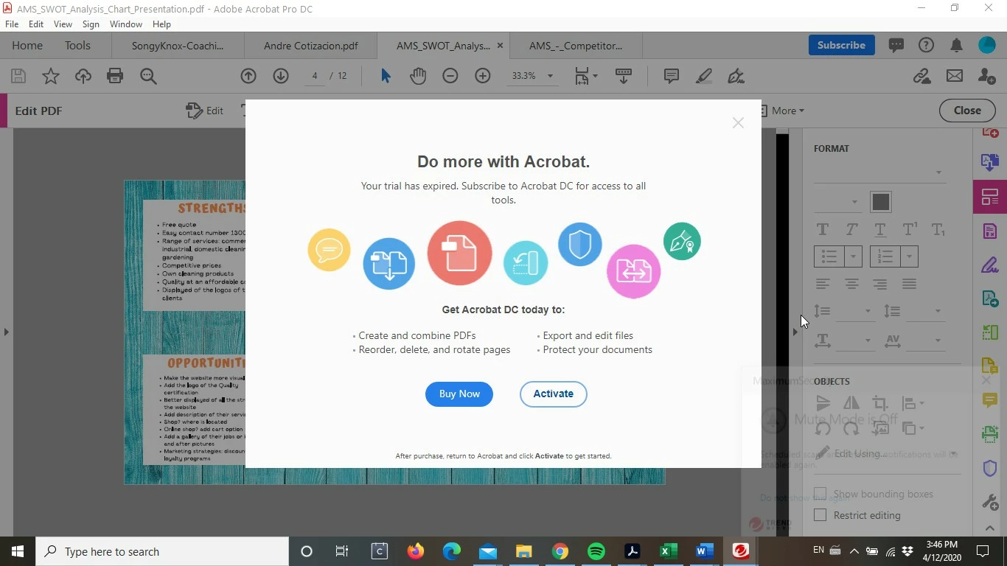
Task: Zoom in with the plus icon
Action: pyautogui.click(x=483, y=76)
